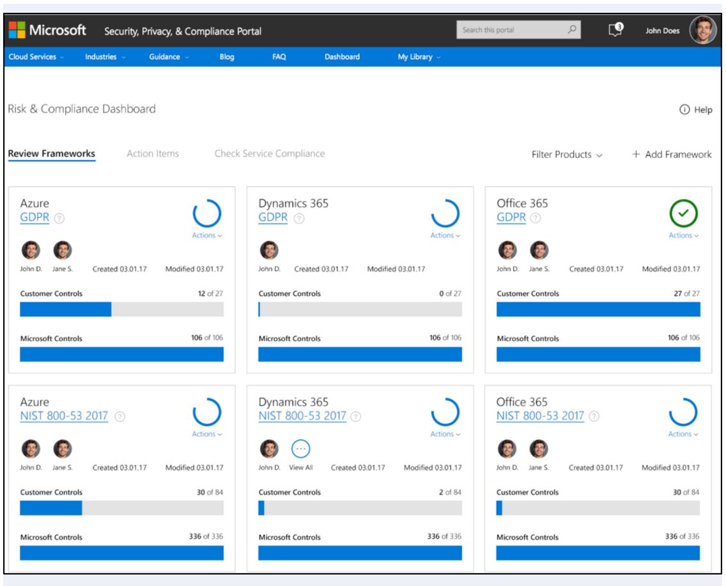The image size is (726, 586).
Task: Click "12 of 27" count on Azure GDPR
Action: click(x=210, y=294)
